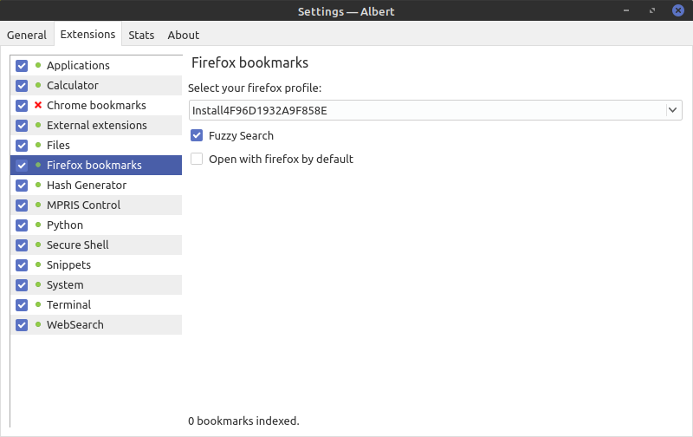Disable the MPRIS Control checkbox
The image size is (693, 437).
click(22, 205)
